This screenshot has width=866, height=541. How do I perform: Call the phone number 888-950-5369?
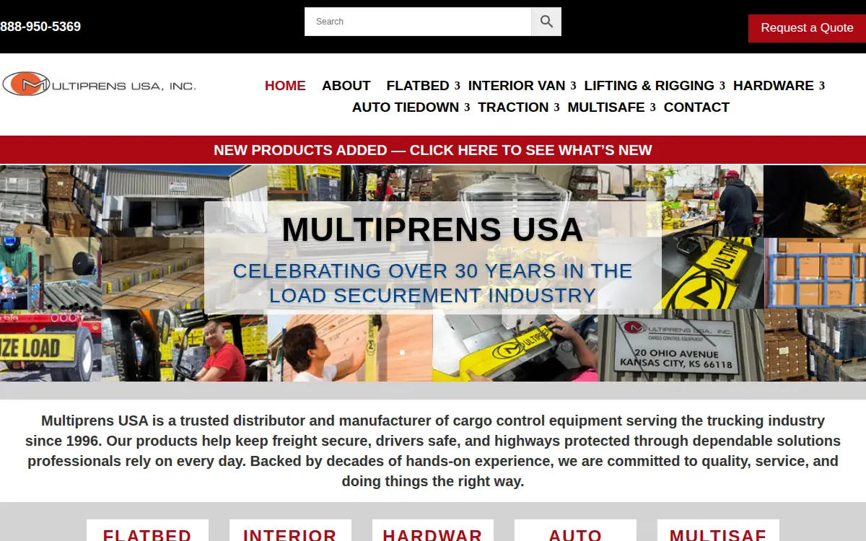[40, 27]
